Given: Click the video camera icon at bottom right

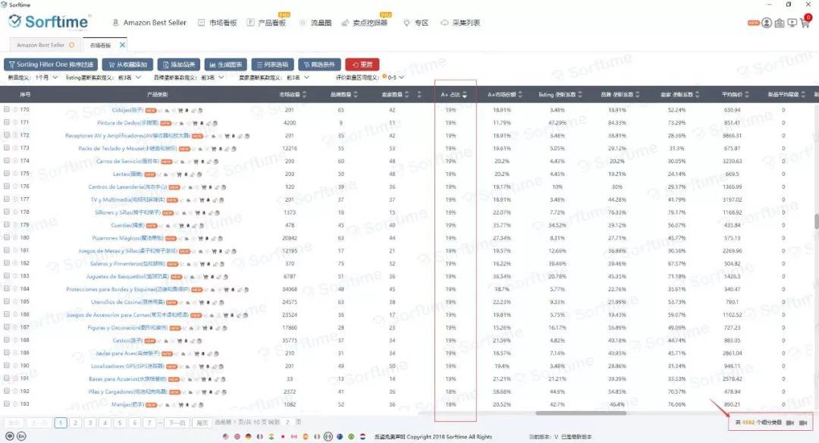Looking at the screenshot, I should pyautogui.click(x=789, y=423).
